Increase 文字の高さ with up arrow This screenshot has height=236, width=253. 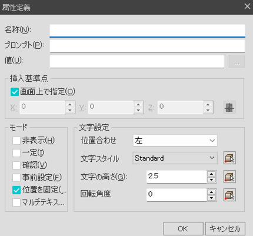pos(211,174)
